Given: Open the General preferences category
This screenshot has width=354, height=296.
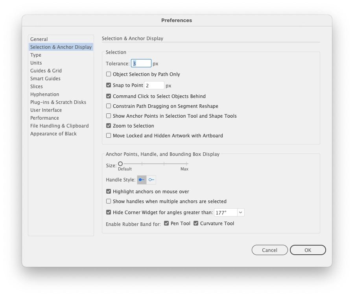Looking at the screenshot, I should (61, 39).
